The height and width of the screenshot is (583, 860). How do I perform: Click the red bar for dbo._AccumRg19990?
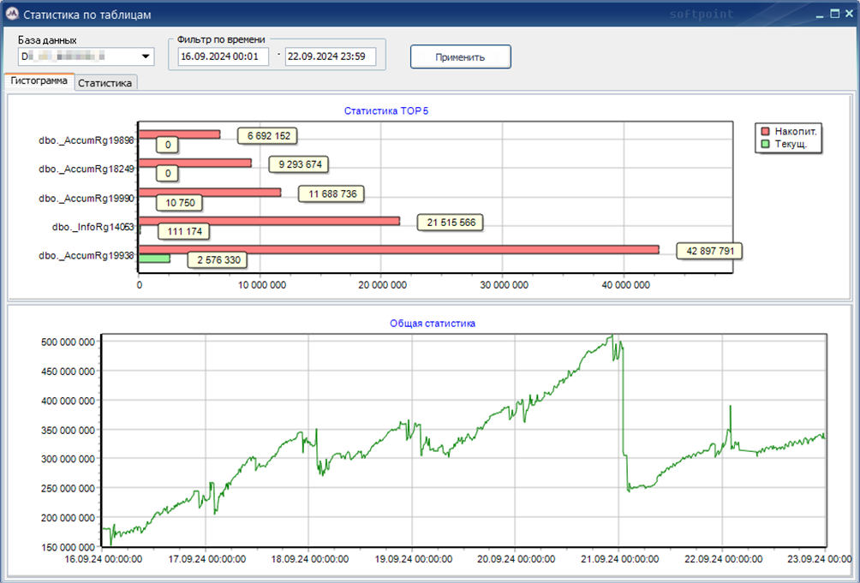[x=210, y=193]
